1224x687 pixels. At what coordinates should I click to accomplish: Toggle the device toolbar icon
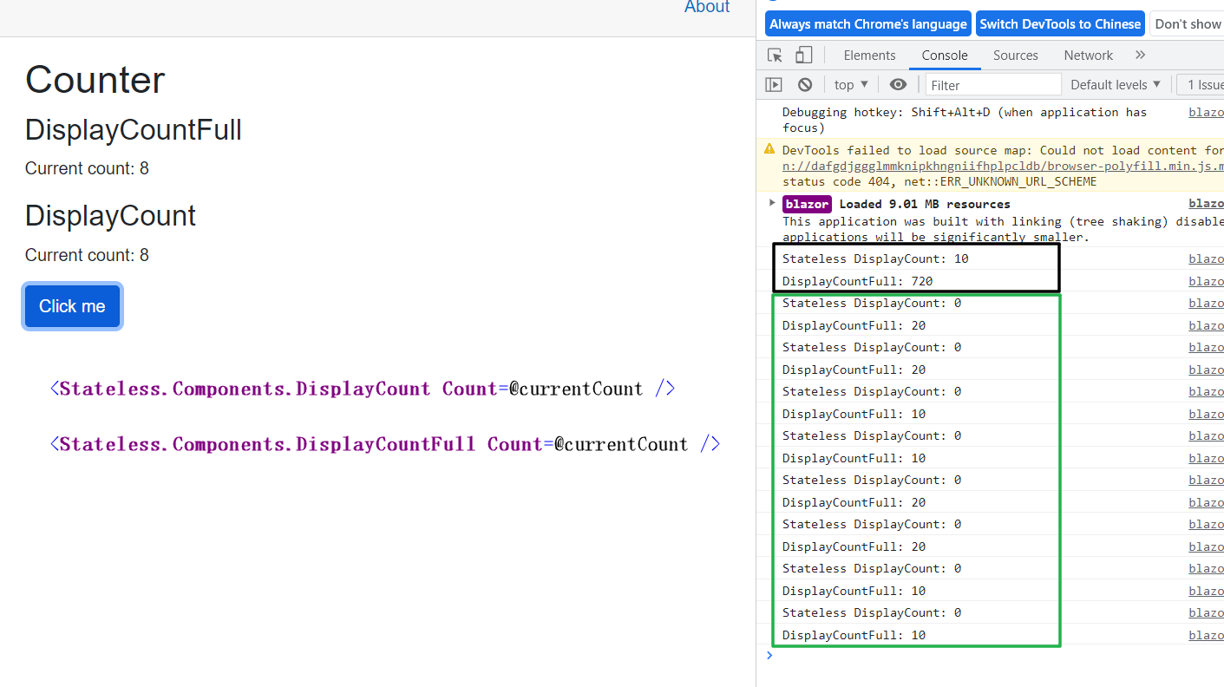803,56
